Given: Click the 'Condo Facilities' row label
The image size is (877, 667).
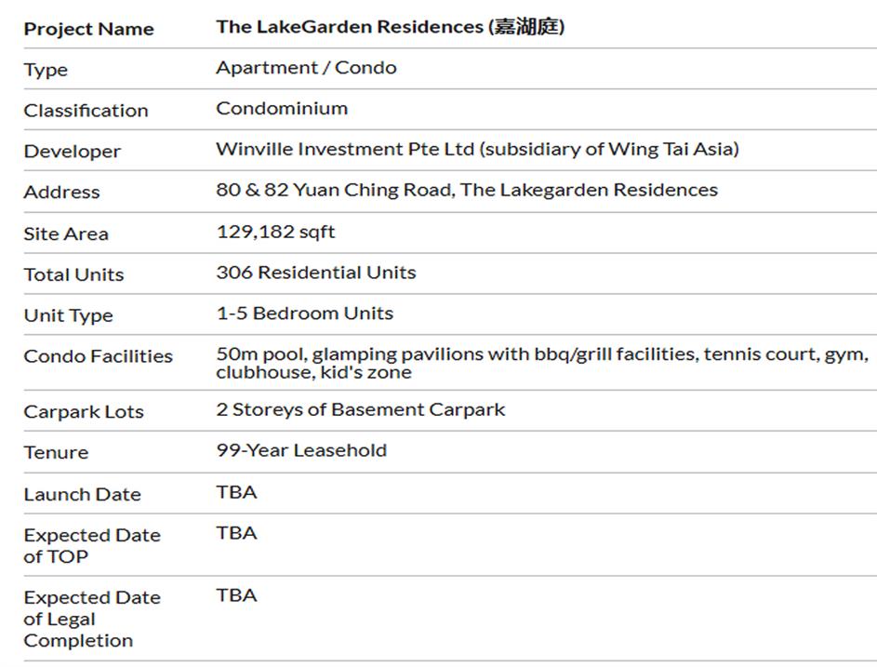Looking at the screenshot, I should pos(98,356).
